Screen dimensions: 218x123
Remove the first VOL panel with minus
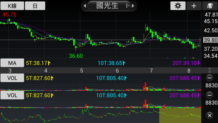[210, 78]
